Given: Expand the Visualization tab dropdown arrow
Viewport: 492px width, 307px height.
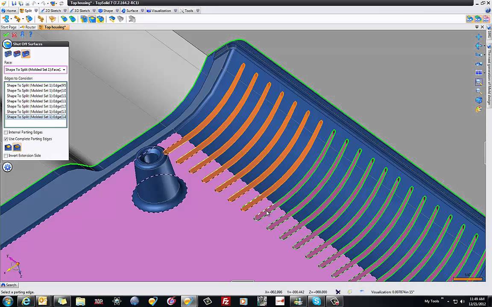Looking at the screenshot, I should [176, 11].
